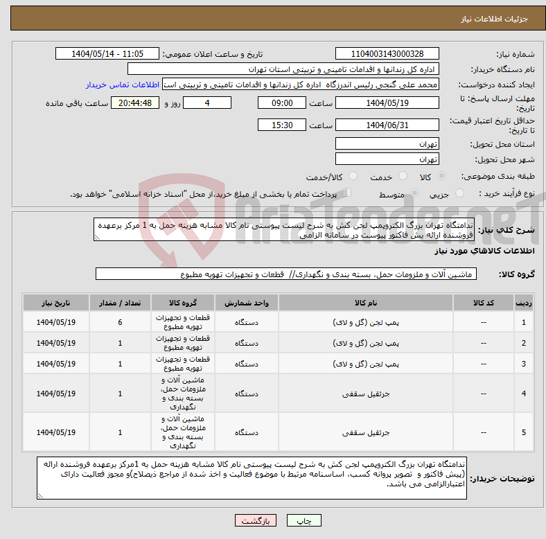Click the توضیحات خریدار text area
This screenshot has height=539, width=546.
tap(252, 478)
